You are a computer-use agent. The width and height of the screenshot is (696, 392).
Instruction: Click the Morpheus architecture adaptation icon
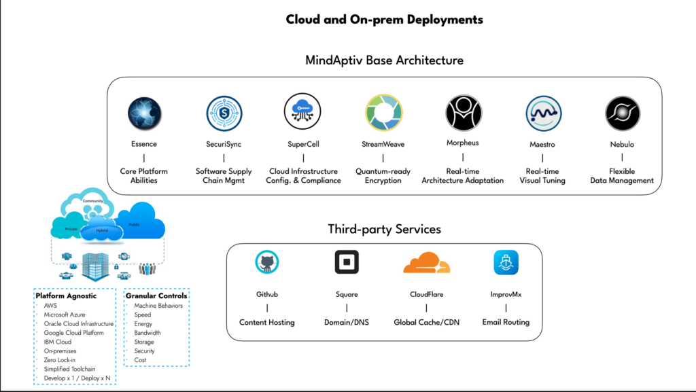(x=463, y=112)
